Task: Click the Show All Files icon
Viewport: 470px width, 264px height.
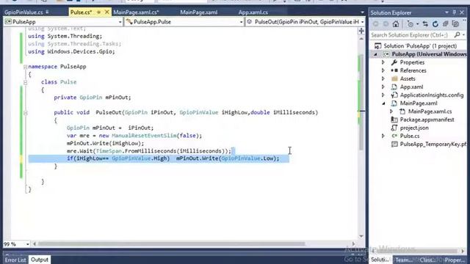Action: coord(455,24)
